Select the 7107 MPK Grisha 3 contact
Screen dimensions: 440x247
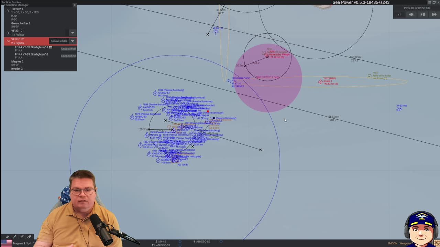click(320, 82)
